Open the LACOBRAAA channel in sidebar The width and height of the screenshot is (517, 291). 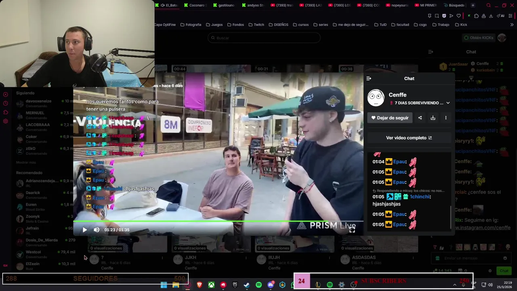click(44, 127)
